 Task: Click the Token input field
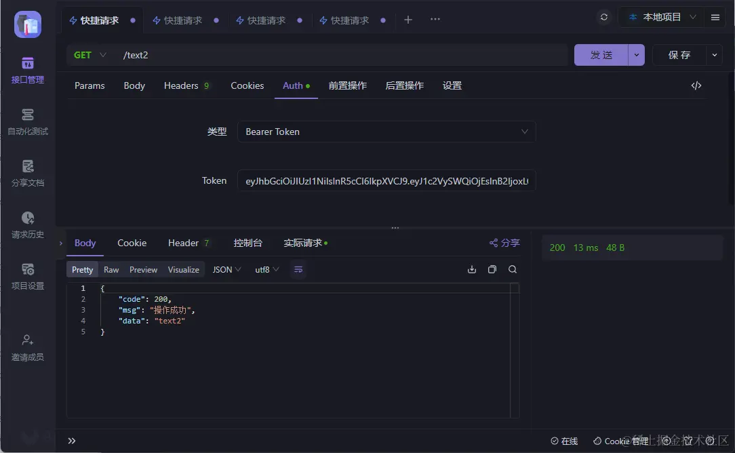point(386,180)
